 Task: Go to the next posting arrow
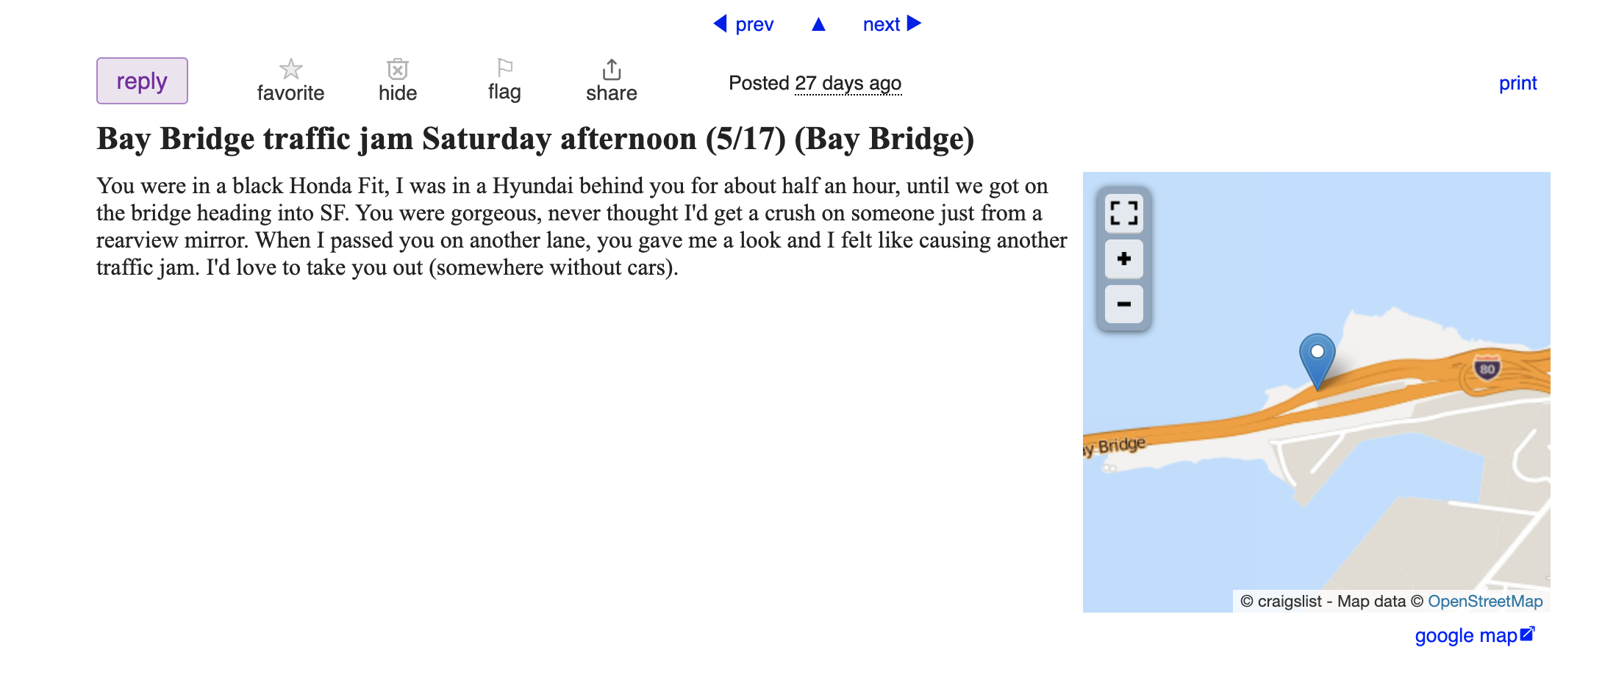tap(915, 24)
